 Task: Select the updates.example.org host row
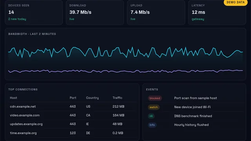(x=72, y=124)
